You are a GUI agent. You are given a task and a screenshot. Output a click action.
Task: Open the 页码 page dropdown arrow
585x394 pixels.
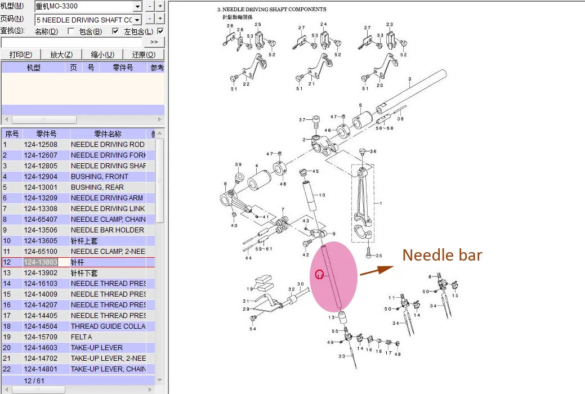point(138,20)
